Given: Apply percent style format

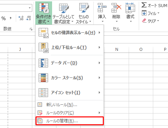Looking at the screenshot, I should tap(3, 18).
